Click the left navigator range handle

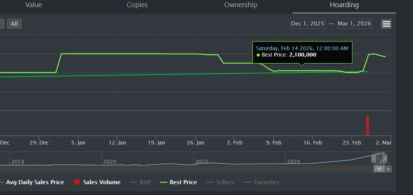tap(373, 159)
